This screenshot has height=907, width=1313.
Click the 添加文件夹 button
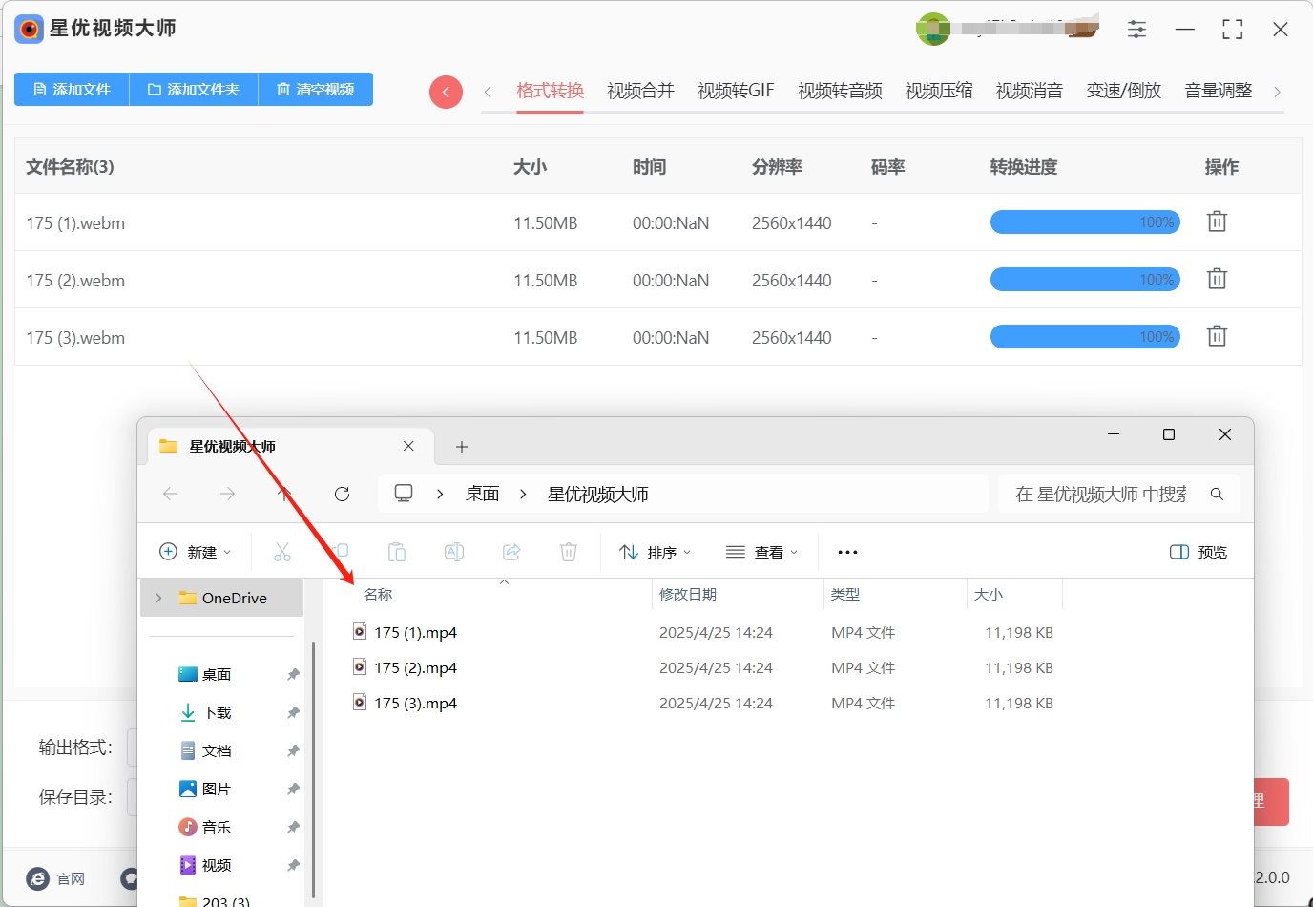(x=194, y=89)
